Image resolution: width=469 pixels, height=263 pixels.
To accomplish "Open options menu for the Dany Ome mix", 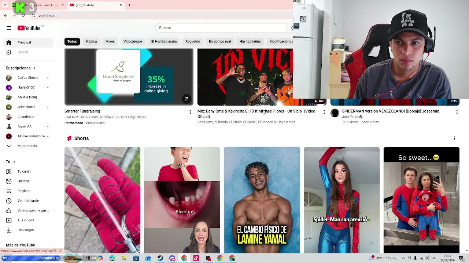I will click(x=324, y=112).
